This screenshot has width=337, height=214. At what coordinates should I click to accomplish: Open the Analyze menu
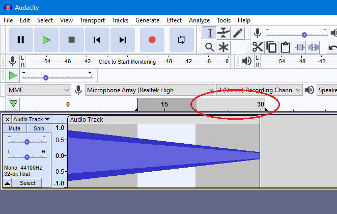(199, 20)
